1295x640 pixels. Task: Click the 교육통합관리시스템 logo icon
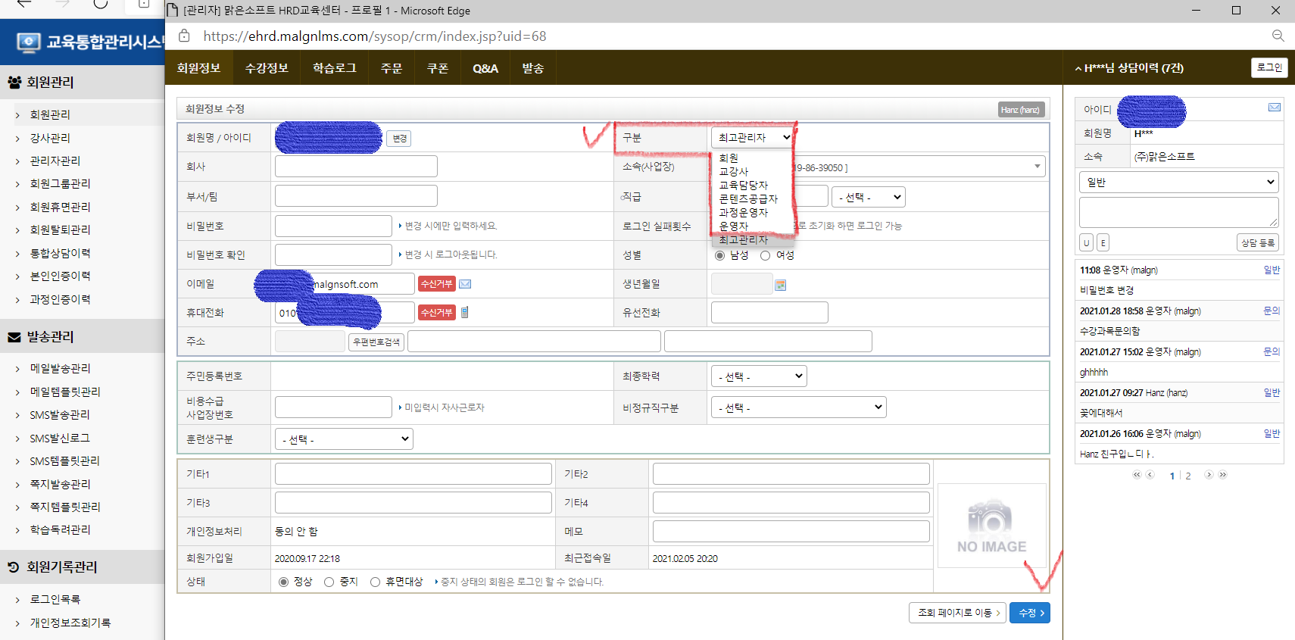click(x=29, y=42)
